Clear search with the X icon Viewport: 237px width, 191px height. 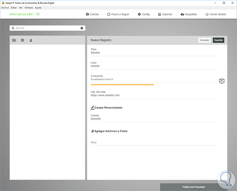click(82, 28)
